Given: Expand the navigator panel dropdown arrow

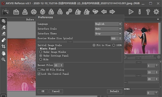Looking at the screenshot, I should pos(158,19).
